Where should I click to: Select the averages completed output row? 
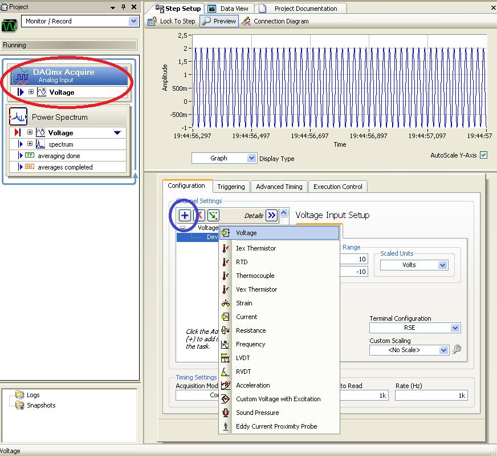point(68,167)
